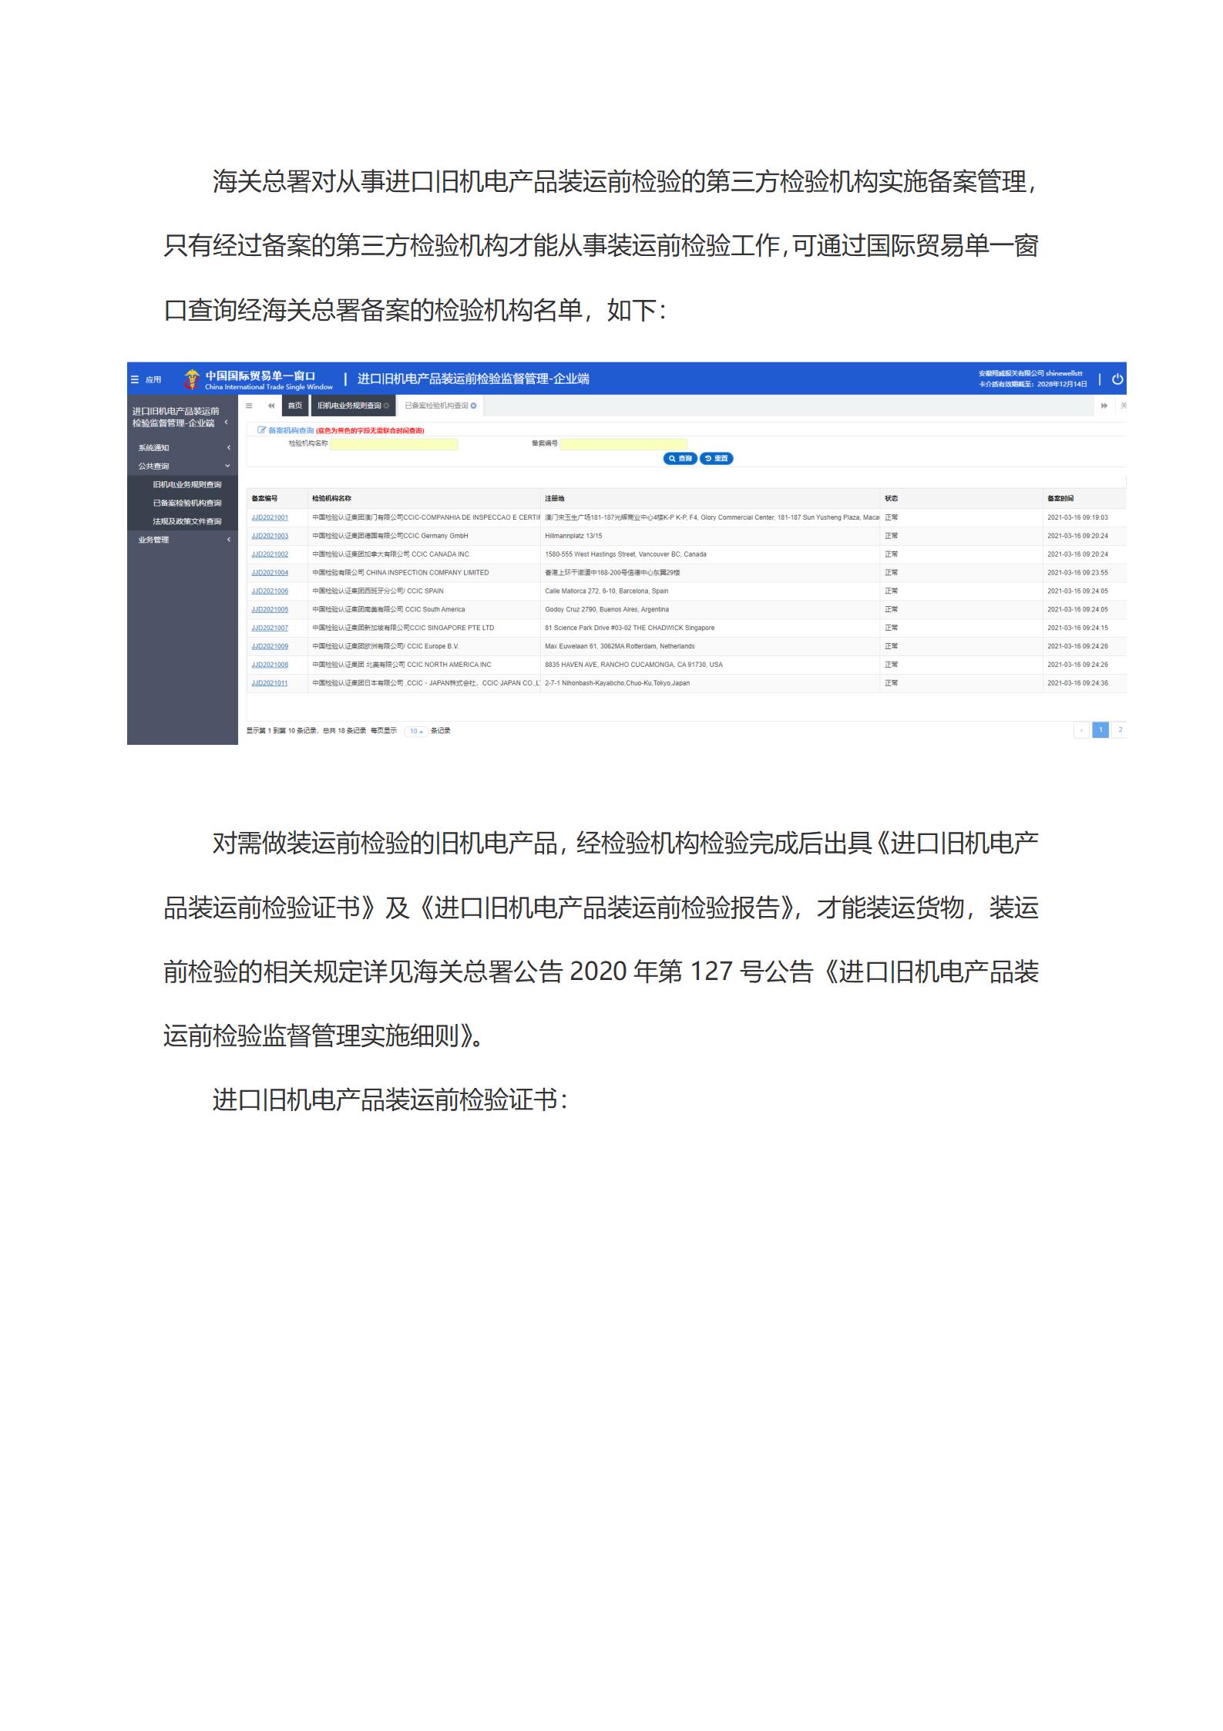Viewport: 1223px width, 1731px height.
Task: Click the 检验机构名称 column header
Action: [424, 499]
